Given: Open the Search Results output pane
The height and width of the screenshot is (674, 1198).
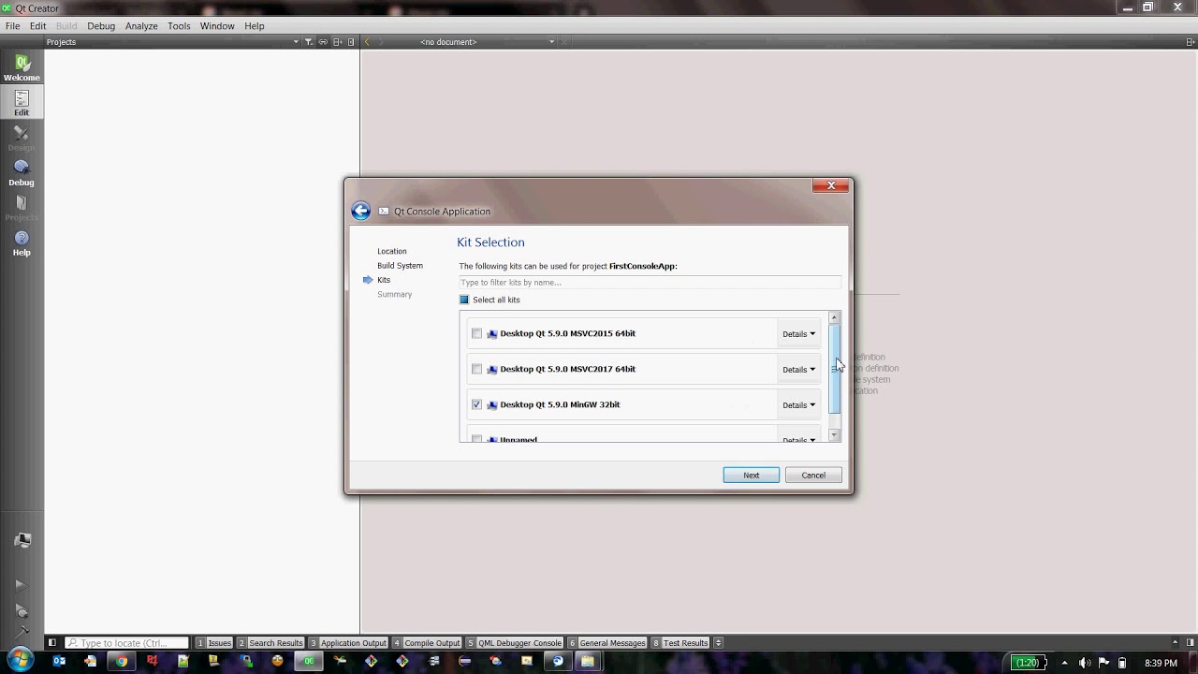Looking at the screenshot, I should click(x=270, y=643).
